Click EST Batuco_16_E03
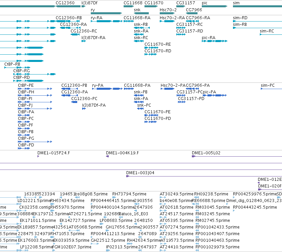The width and height of the screenshot is (282, 252). point(133,214)
